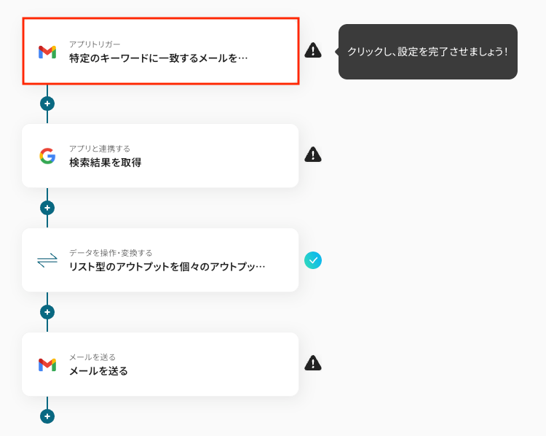Click the Gmail icon in the app trigger card

pos(47,52)
